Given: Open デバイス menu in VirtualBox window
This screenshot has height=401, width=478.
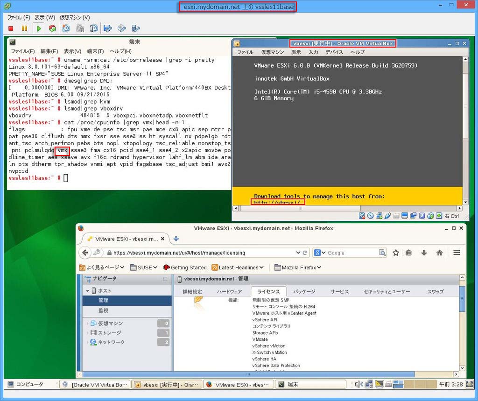Looking at the screenshot, I should pyautogui.click(x=334, y=52).
